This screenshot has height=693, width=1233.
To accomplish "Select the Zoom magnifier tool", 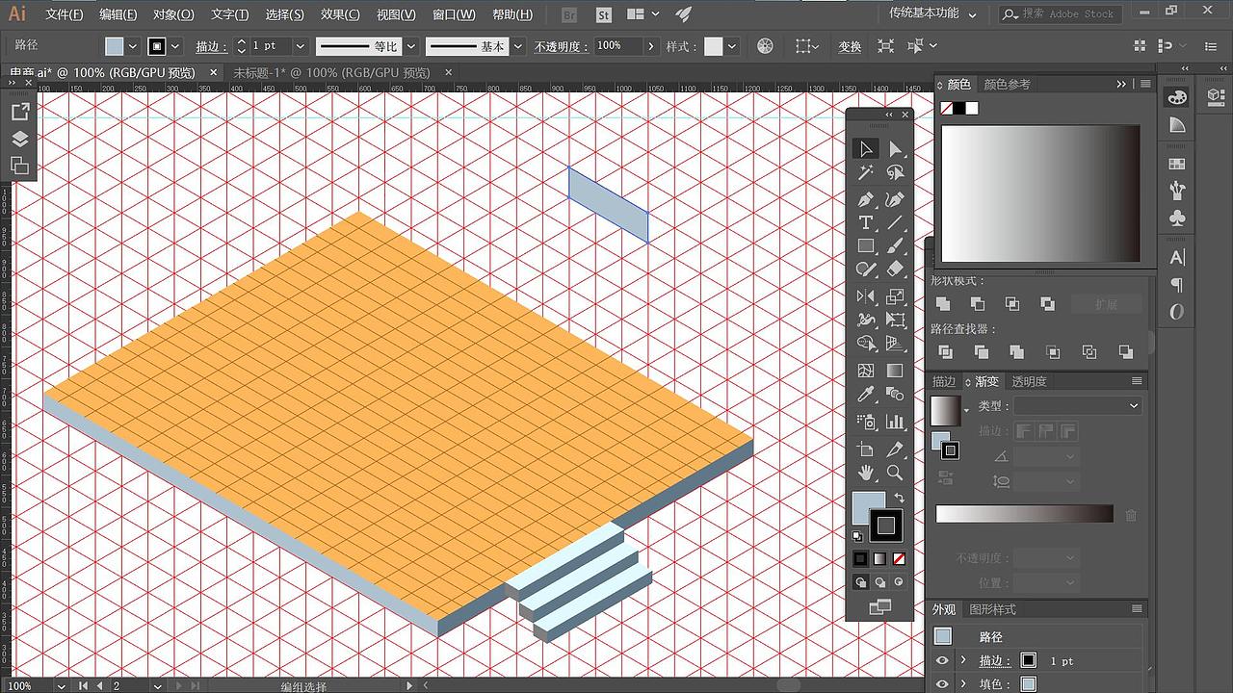I will (x=896, y=473).
